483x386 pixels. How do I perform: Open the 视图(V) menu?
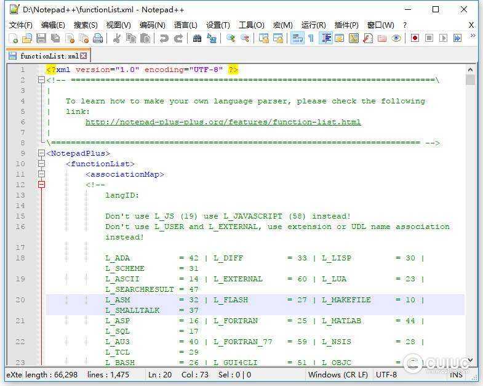pyautogui.click(x=119, y=25)
